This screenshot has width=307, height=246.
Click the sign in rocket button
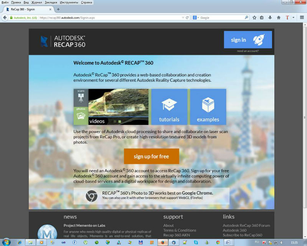[x=248, y=40]
